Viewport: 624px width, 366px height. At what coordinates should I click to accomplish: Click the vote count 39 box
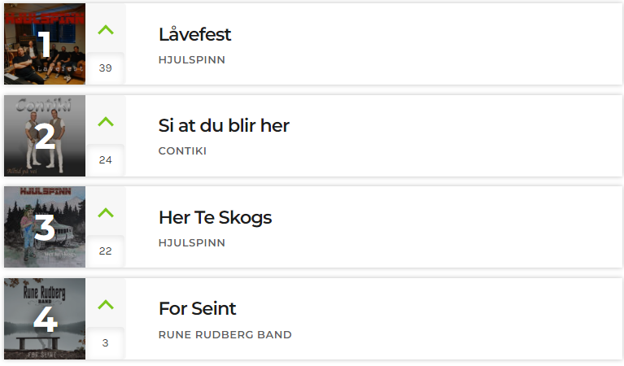pos(106,68)
